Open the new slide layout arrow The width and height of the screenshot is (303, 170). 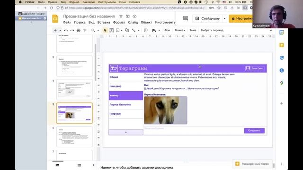coord(60,30)
